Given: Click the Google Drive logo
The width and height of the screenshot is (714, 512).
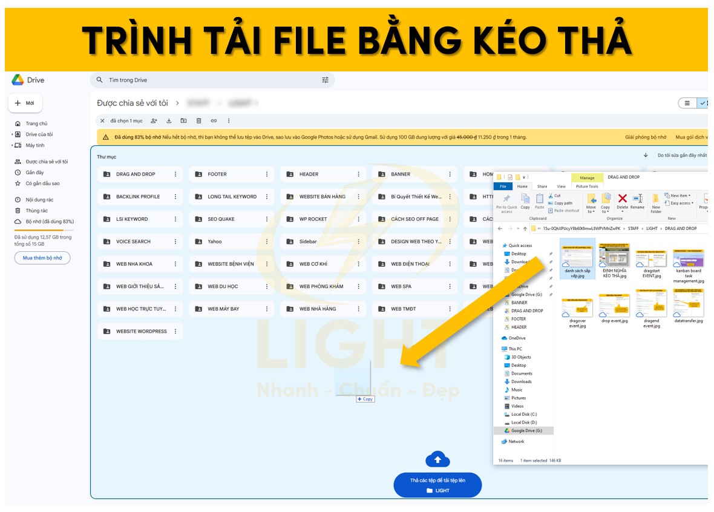Looking at the screenshot, I should tap(18, 80).
